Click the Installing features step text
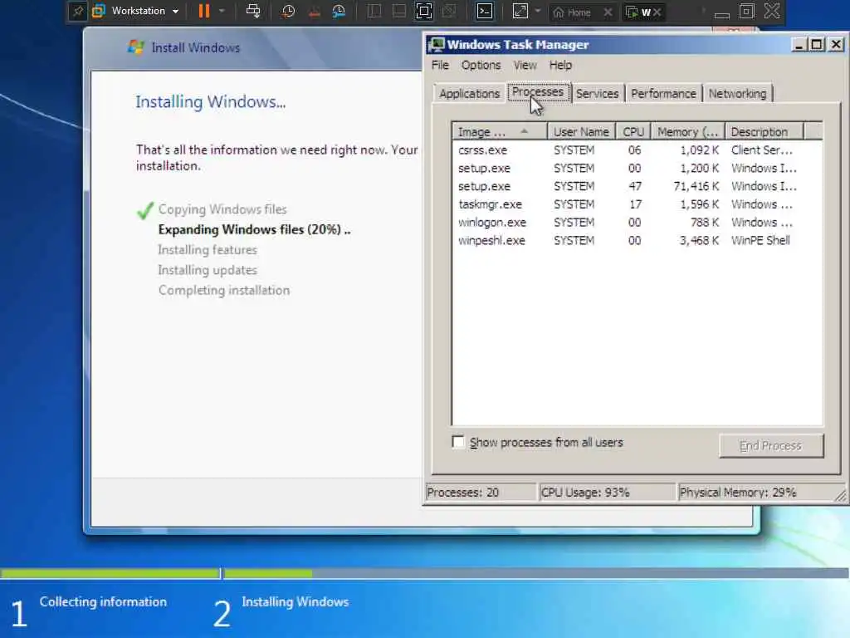 (x=208, y=249)
